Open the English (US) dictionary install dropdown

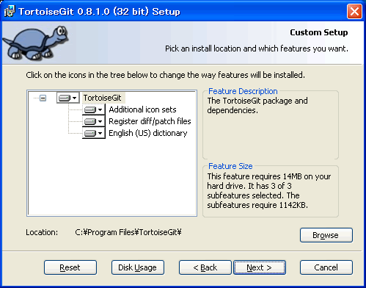tap(94, 133)
